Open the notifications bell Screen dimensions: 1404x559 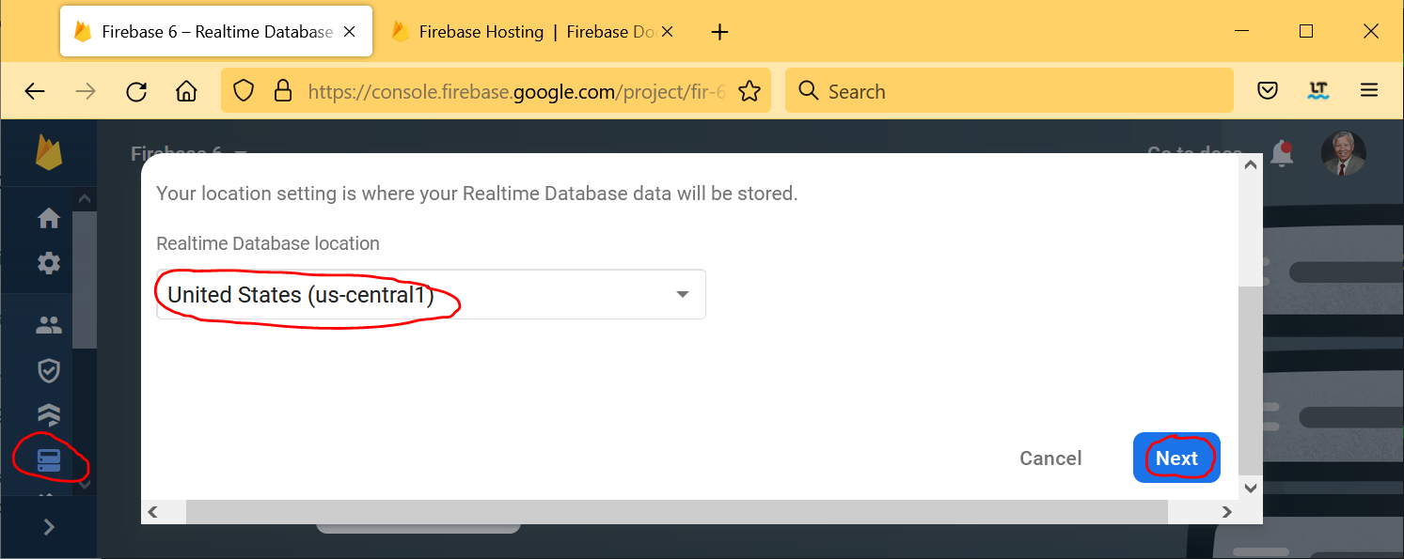click(x=1281, y=153)
